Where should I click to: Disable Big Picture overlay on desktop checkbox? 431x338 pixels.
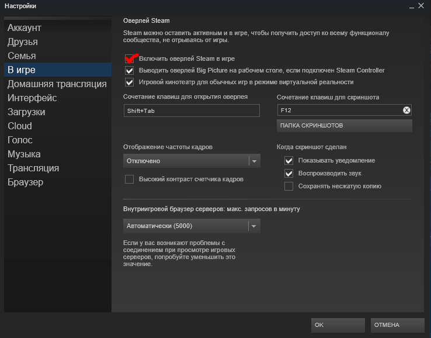(x=130, y=70)
